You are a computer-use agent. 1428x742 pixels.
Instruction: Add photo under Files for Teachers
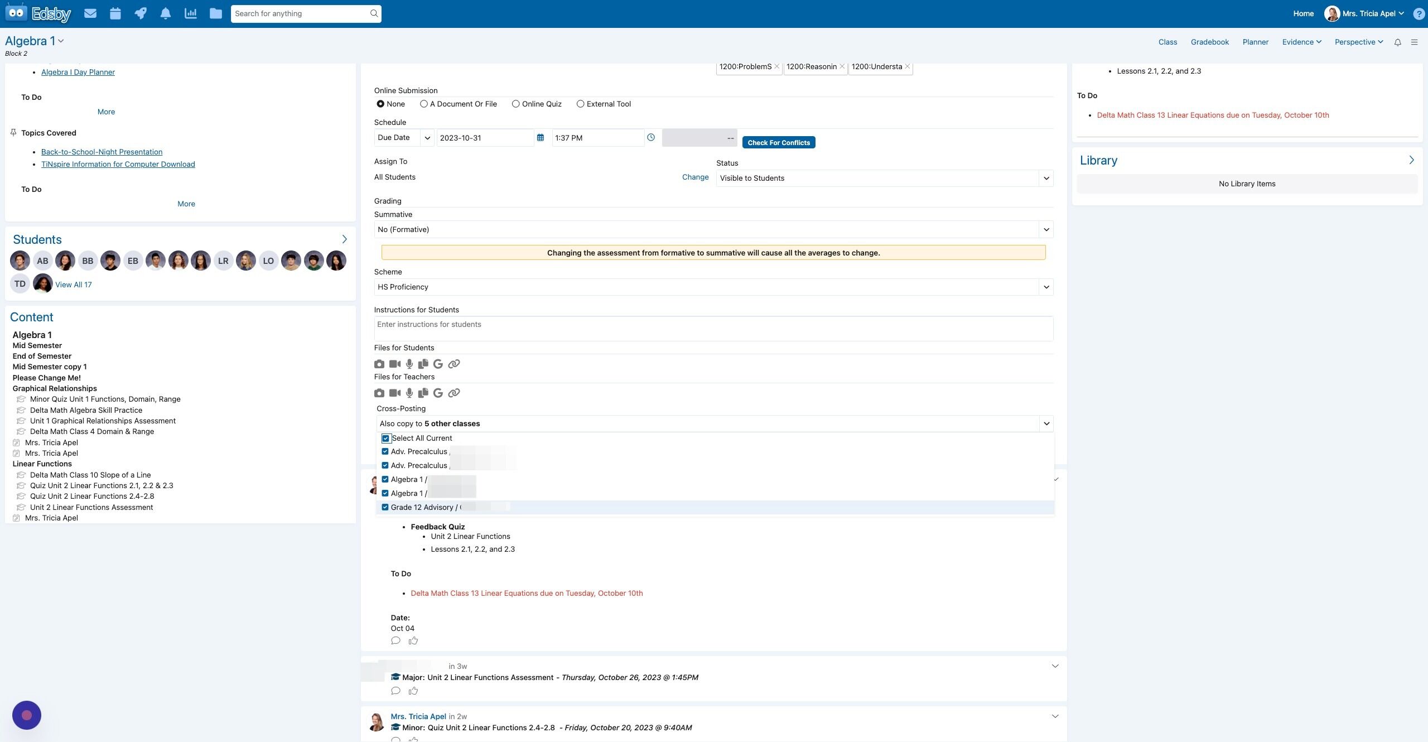[379, 393]
